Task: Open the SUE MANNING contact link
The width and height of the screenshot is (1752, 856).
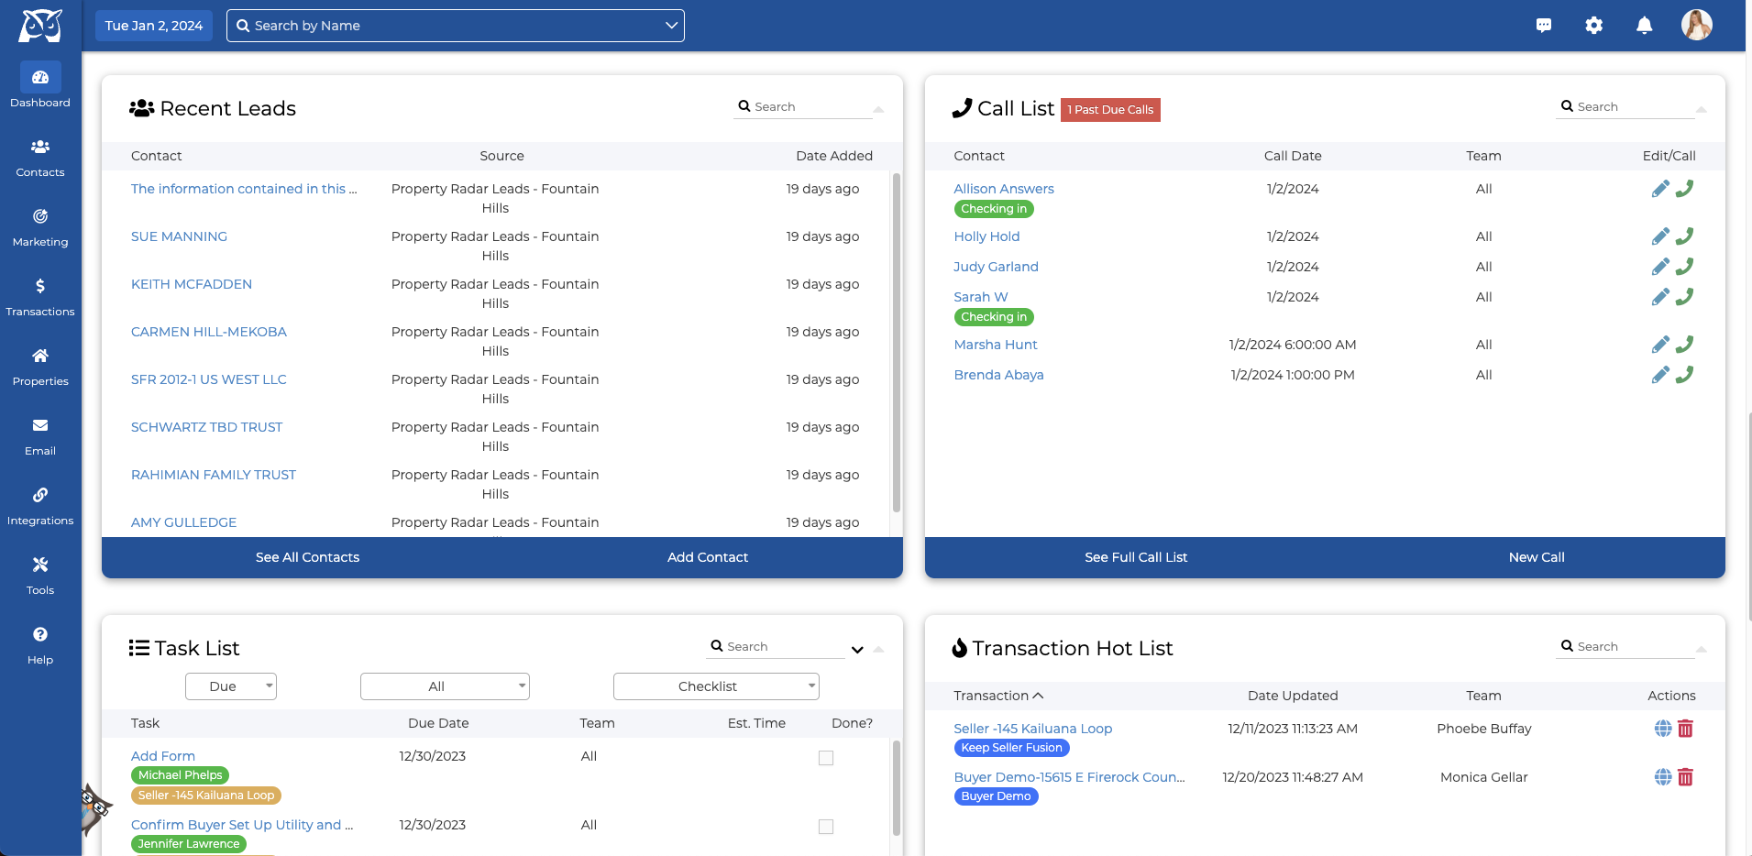Action: click(179, 236)
